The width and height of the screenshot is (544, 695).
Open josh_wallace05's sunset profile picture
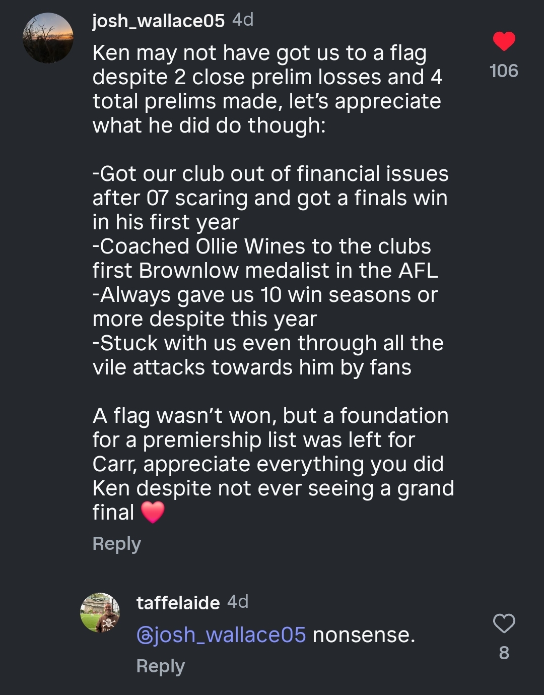click(48, 38)
